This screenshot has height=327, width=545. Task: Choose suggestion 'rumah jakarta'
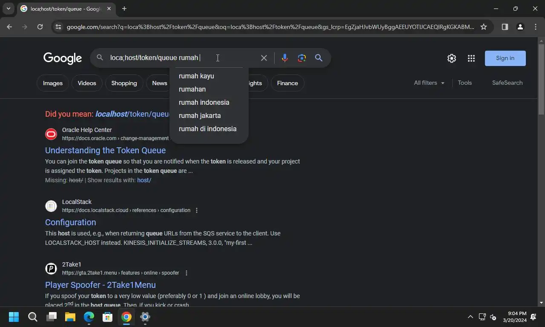[x=209, y=115]
